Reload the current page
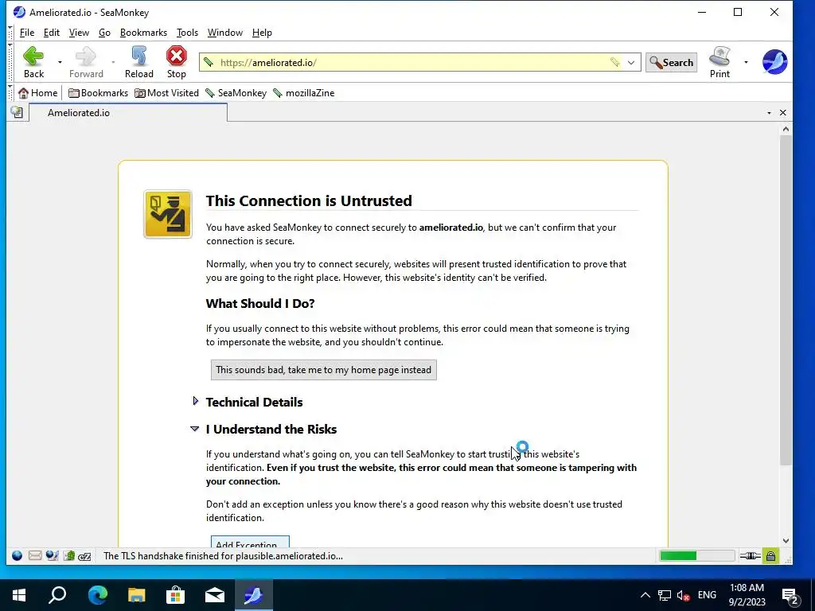 pos(138,62)
